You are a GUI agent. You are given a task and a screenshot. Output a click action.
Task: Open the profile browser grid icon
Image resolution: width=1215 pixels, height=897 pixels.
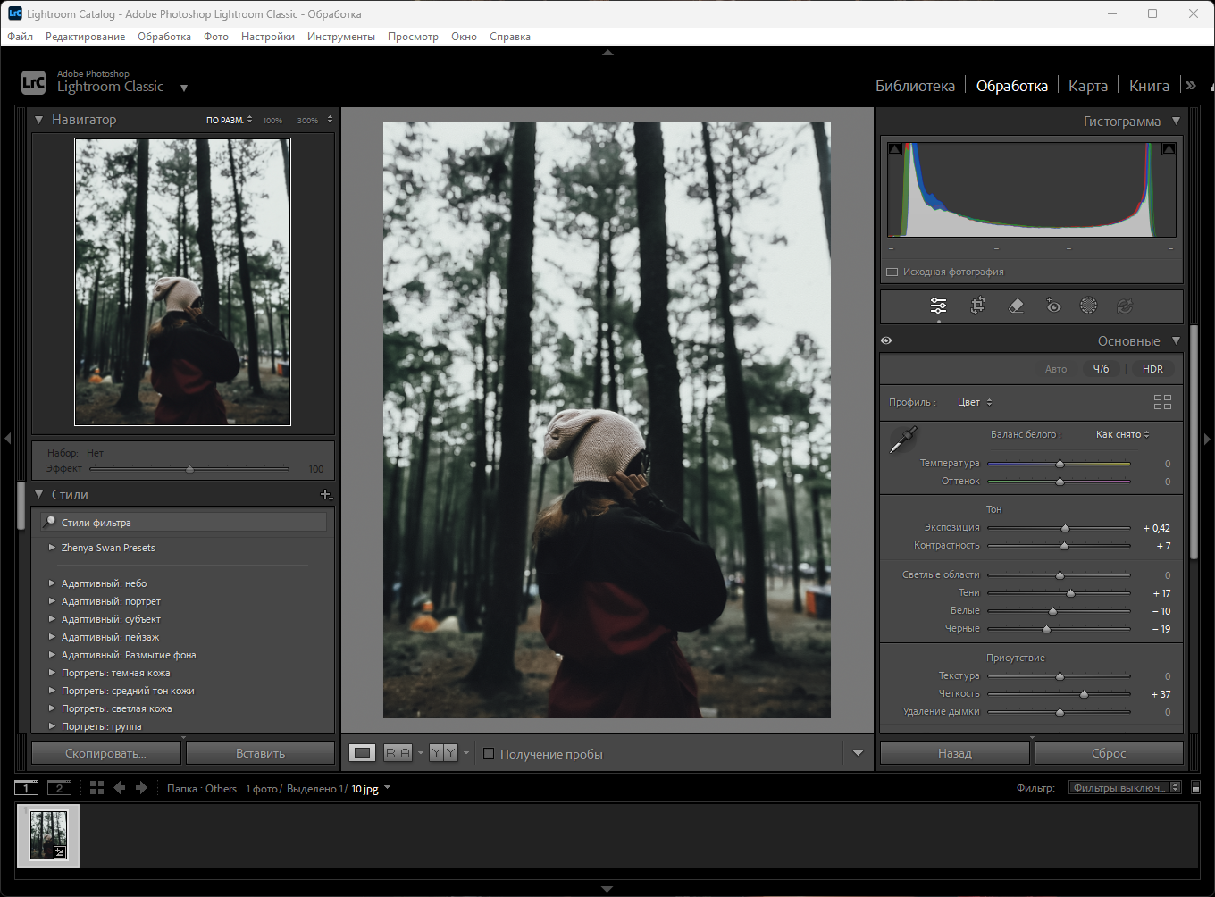(x=1162, y=402)
